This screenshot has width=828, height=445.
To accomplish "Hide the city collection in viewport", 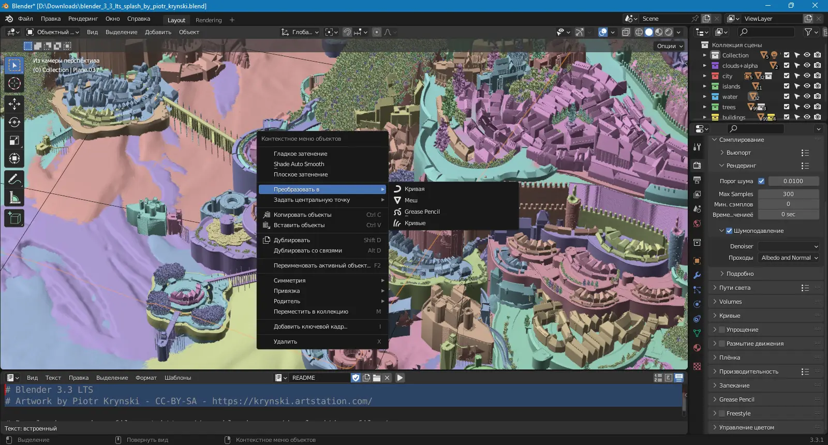I will point(807,76).
